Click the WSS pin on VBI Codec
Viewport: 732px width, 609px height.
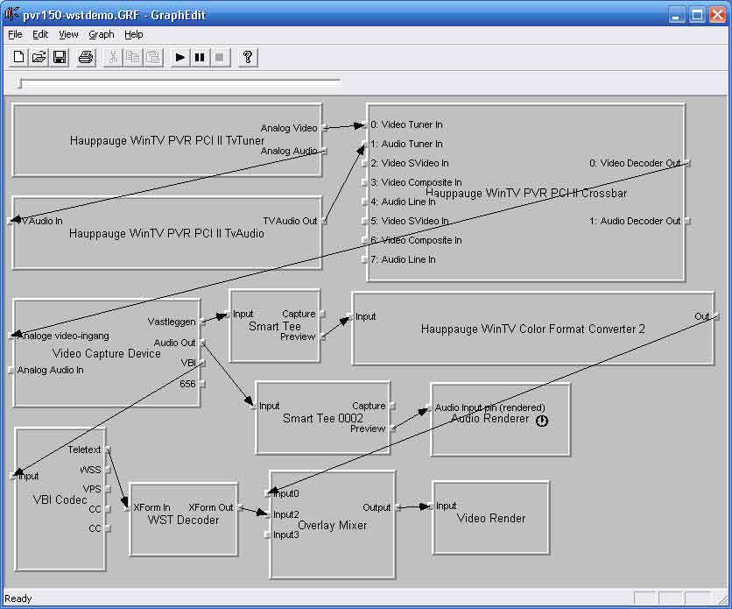point(109,470)
